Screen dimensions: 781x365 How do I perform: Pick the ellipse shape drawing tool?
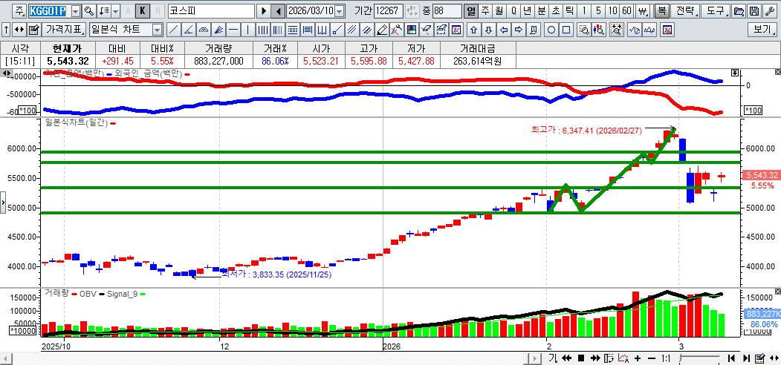pos(552,30)
